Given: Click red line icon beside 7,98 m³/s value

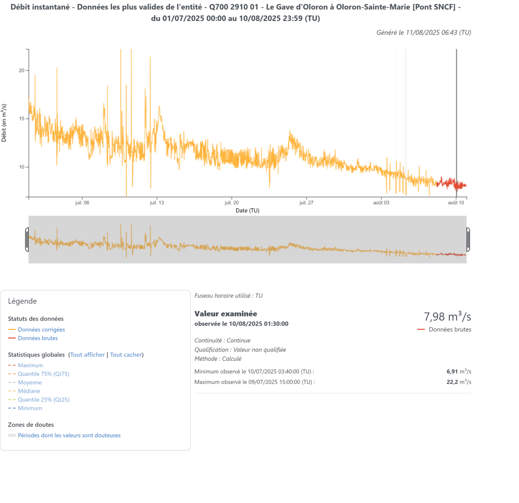Looking at the screenshot, I should coord(421,329).
